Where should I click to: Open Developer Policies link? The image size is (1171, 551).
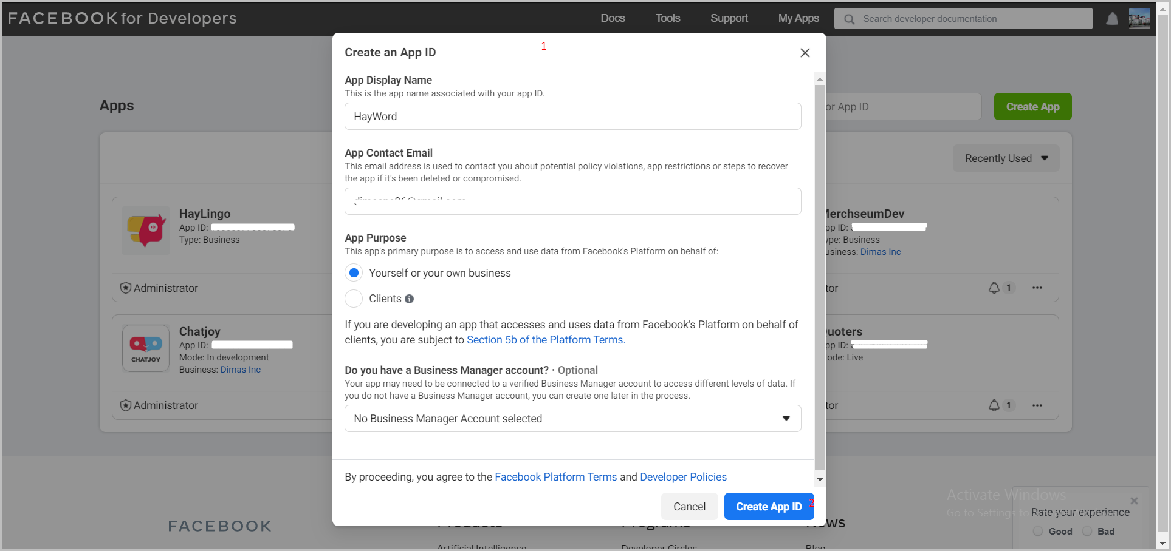tap(683, 477)
